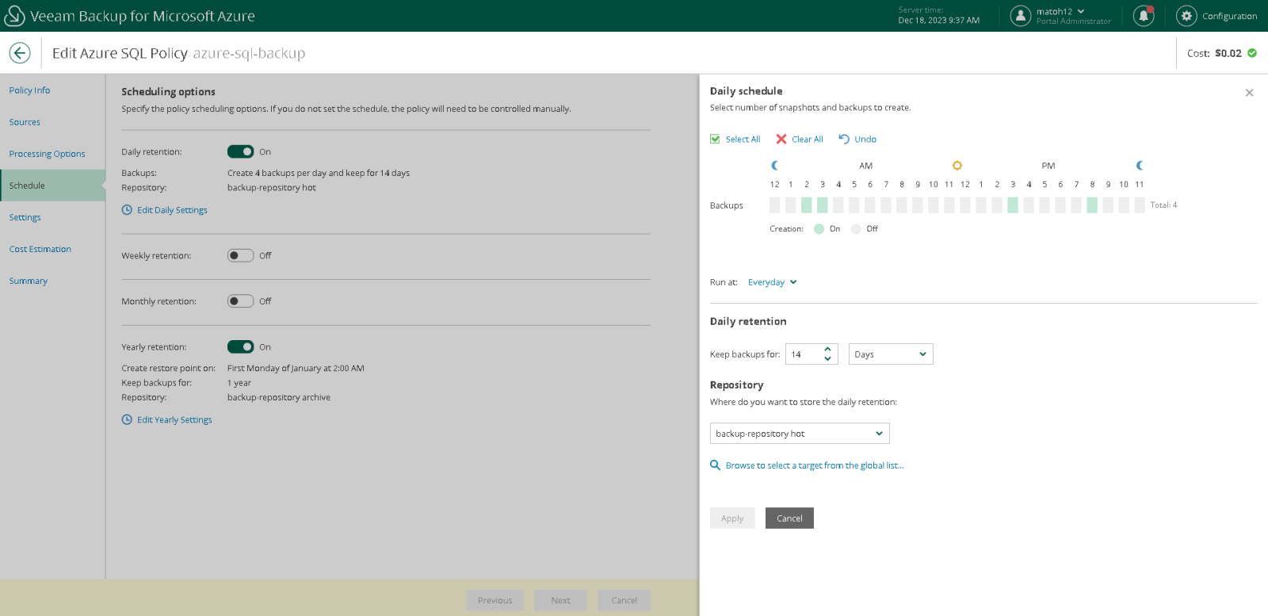Viewport: 1268px width, 616px height.
Task: Click the gray Creation Off legend dot
Action: [x=856, y=228]
